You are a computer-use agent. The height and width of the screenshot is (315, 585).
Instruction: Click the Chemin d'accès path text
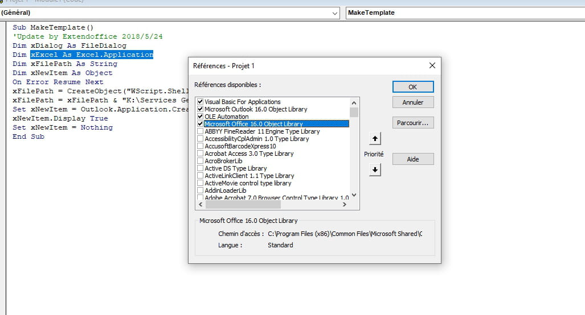pos(345,234)
